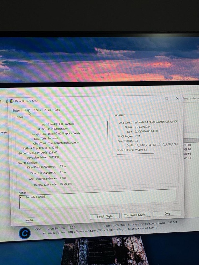This screenshot has width=199, height=265.
Task: Open the Giriş tab
Action: [57, 110]
